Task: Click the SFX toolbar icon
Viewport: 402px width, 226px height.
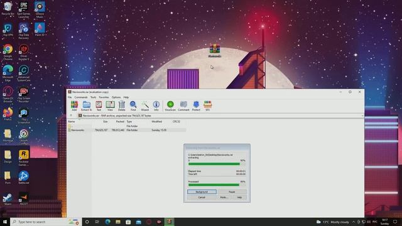Action: coord(208,105)
